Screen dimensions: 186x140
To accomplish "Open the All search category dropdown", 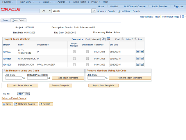I will coord(46,11).
